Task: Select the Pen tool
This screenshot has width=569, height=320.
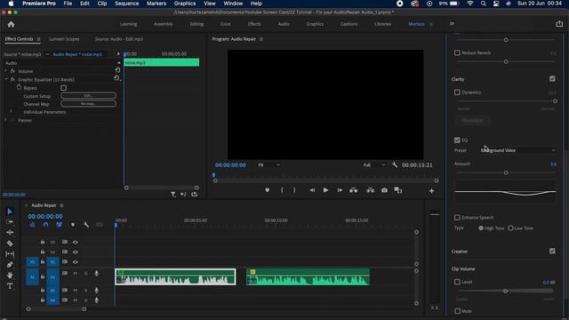Action: point(10,265)
